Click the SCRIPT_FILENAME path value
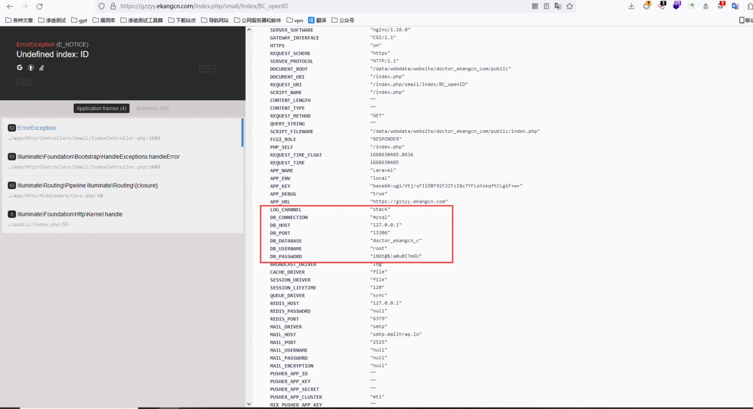Screen dimensions: 753x409 (455, 131)
